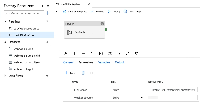Click the plus icon beside New
This screenshot has height=105, width=200.
67,73
